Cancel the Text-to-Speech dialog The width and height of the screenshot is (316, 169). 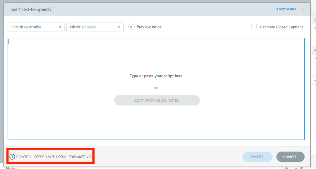[x=290, y=157]
